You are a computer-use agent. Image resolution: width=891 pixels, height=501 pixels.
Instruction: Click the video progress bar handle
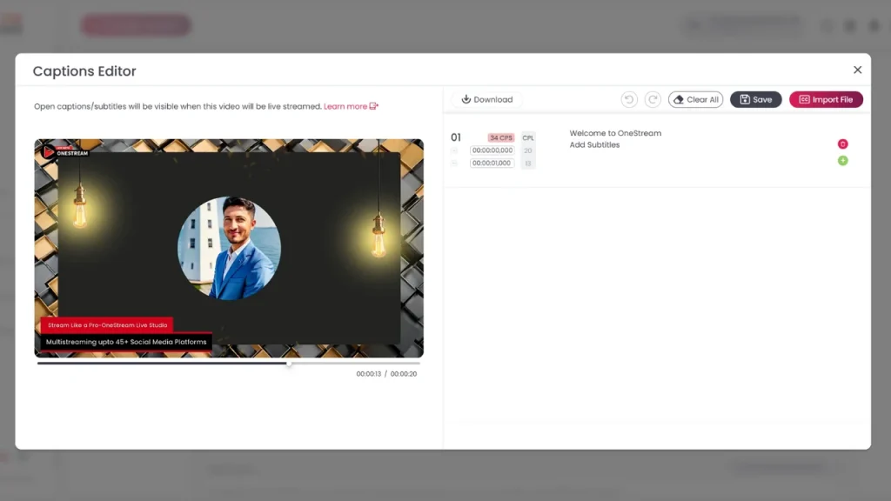pyautogui.click(x=289, y=364)
